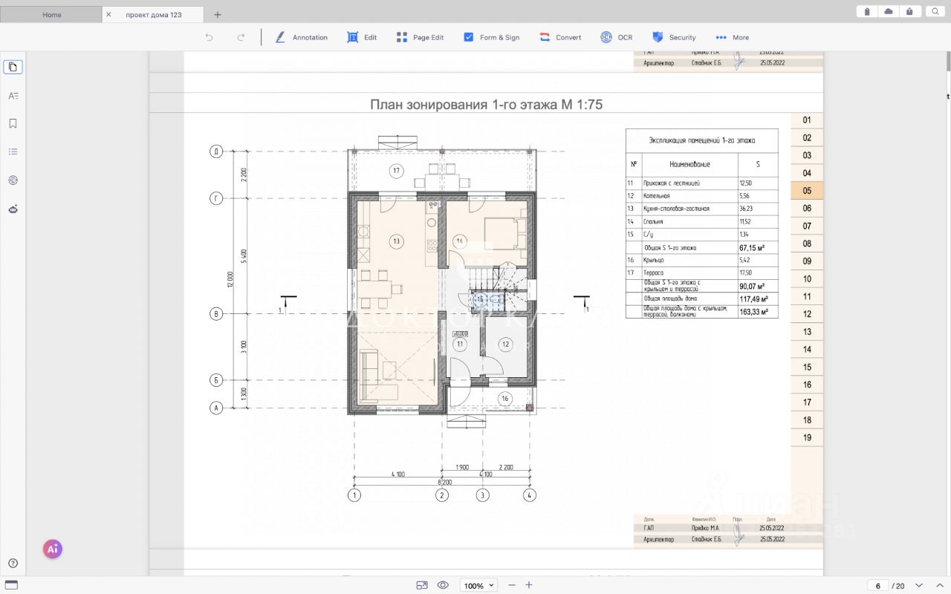Open the page thumbnails sidebar panel
The image size is (951, 594).
pyautogui.click(x=13, y=67)
